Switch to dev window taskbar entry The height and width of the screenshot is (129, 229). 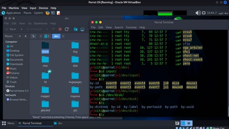58,123
